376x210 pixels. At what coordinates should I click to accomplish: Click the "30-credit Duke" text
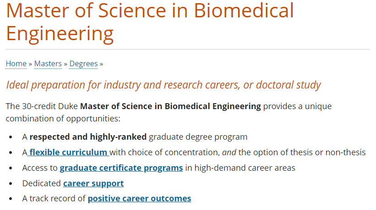pos(50,106)
